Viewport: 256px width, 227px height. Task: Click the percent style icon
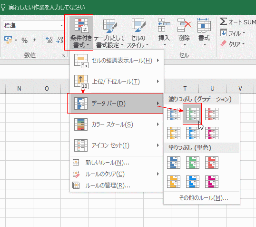[x=24, y=40]
